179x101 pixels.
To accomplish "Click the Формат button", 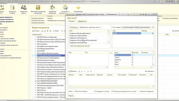I will point(71,96).
